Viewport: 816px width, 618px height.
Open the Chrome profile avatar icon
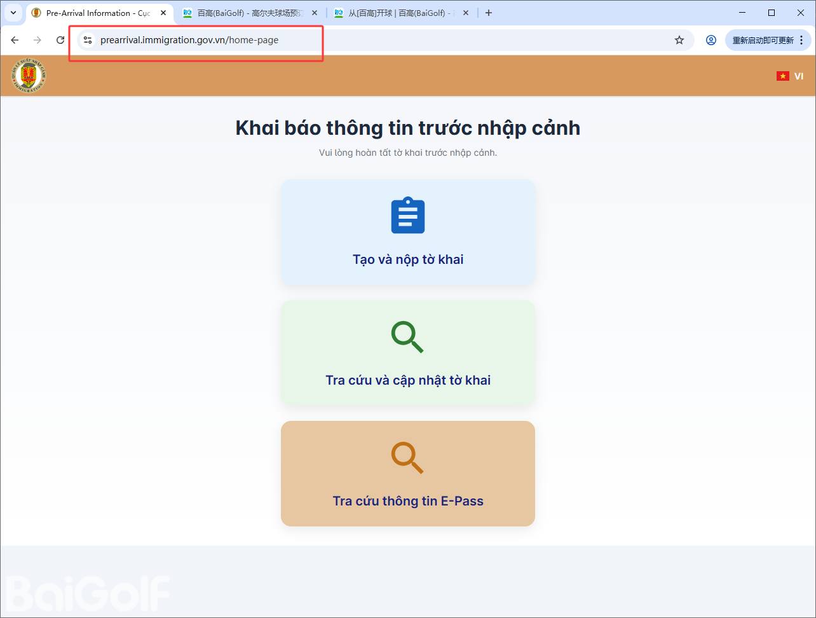(x=711, y=40)
